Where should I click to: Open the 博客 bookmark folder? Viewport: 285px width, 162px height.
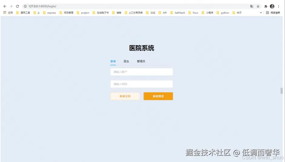[x=117, y=13]
